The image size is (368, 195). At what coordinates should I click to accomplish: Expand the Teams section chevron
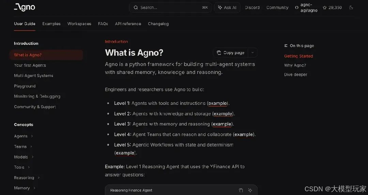click(x=31, y=146)
